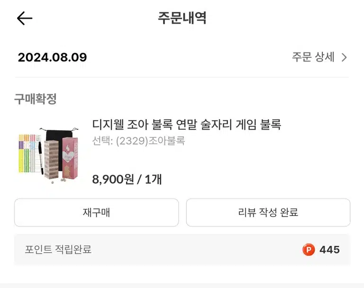This screenshot has width=364, height=288.
Task: Open the 포인트 적립완료 points row
Action: 182,250
